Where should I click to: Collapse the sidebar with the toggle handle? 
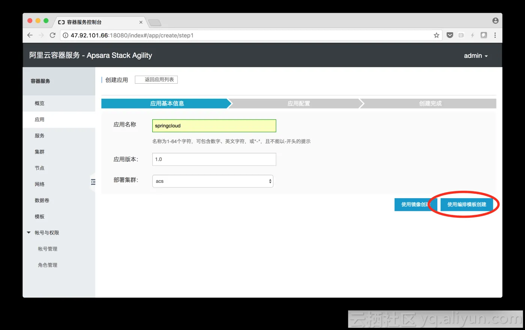[x=93, y=182]
